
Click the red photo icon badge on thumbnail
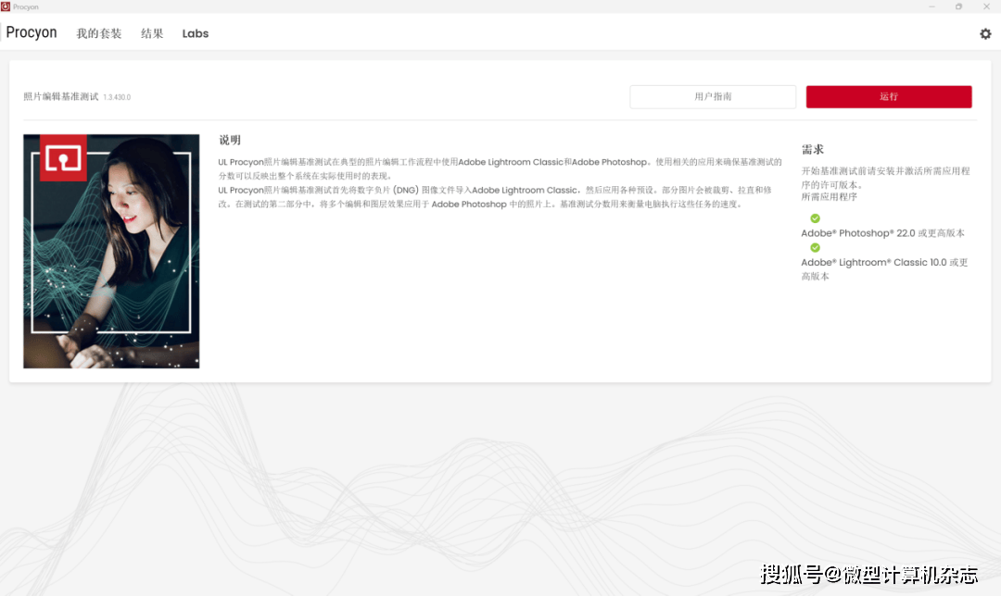click(63, 157)
